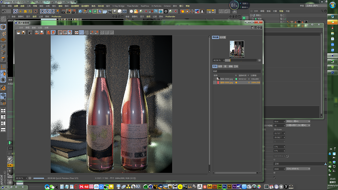This screenshot has width=338, height=190.
Task: Switch to the 信息 tab
Action: coord(220,66)
